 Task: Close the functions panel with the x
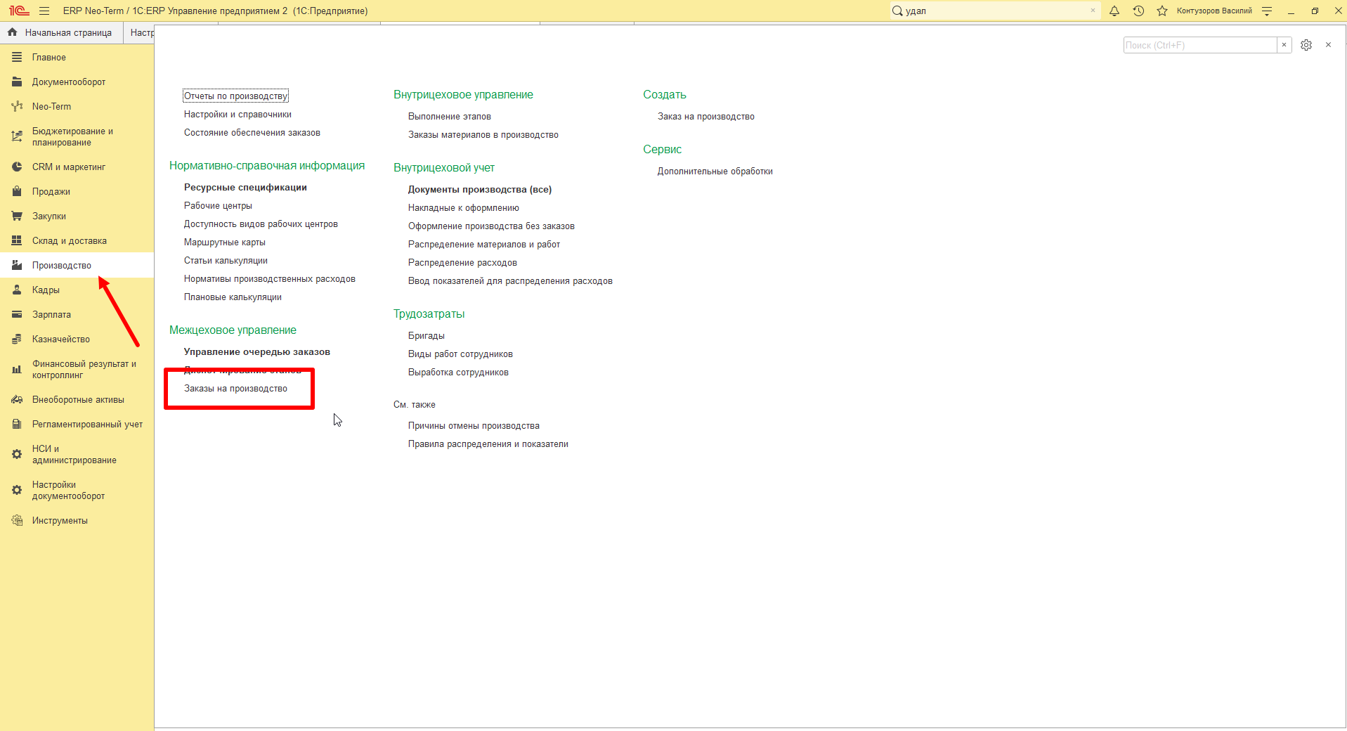(1328, 45)
